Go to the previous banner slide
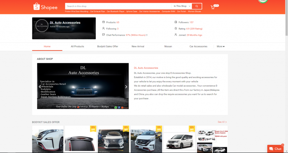The image size is (288, 153). (40, 87)
